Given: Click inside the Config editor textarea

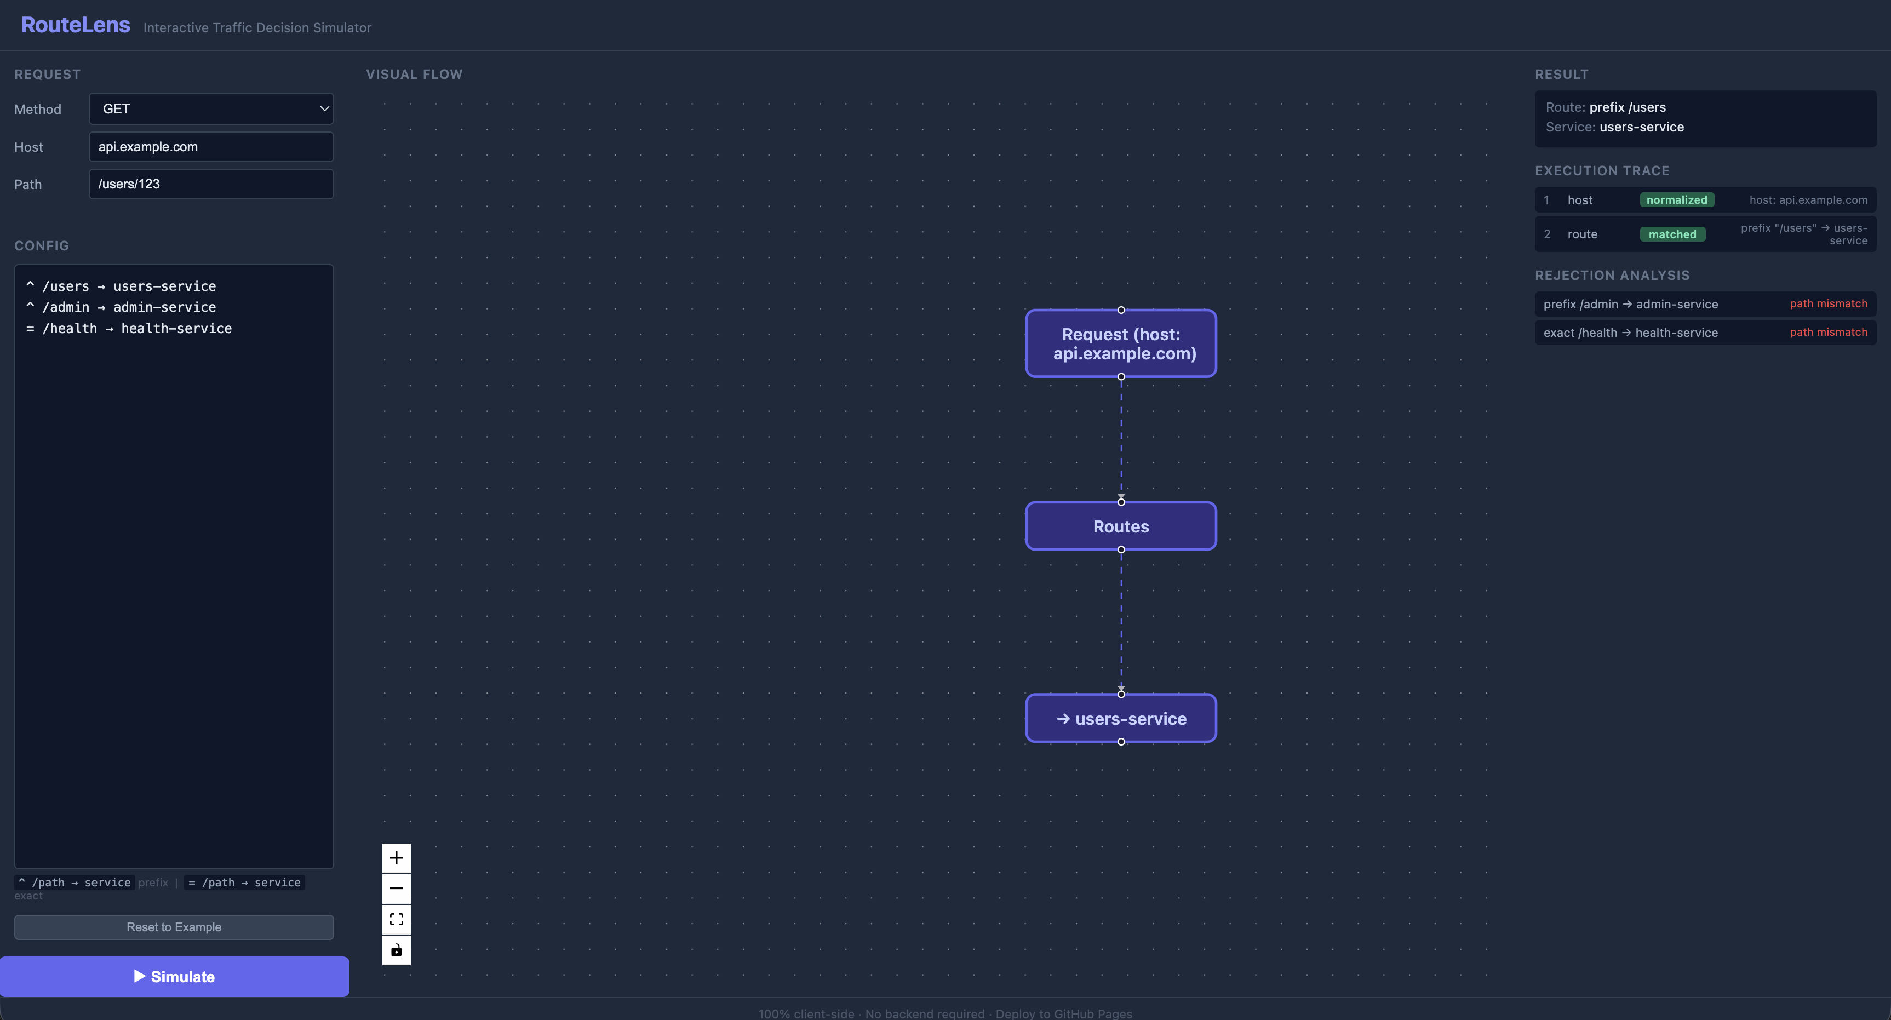Looking at the screenshot, I should point(174,566).
